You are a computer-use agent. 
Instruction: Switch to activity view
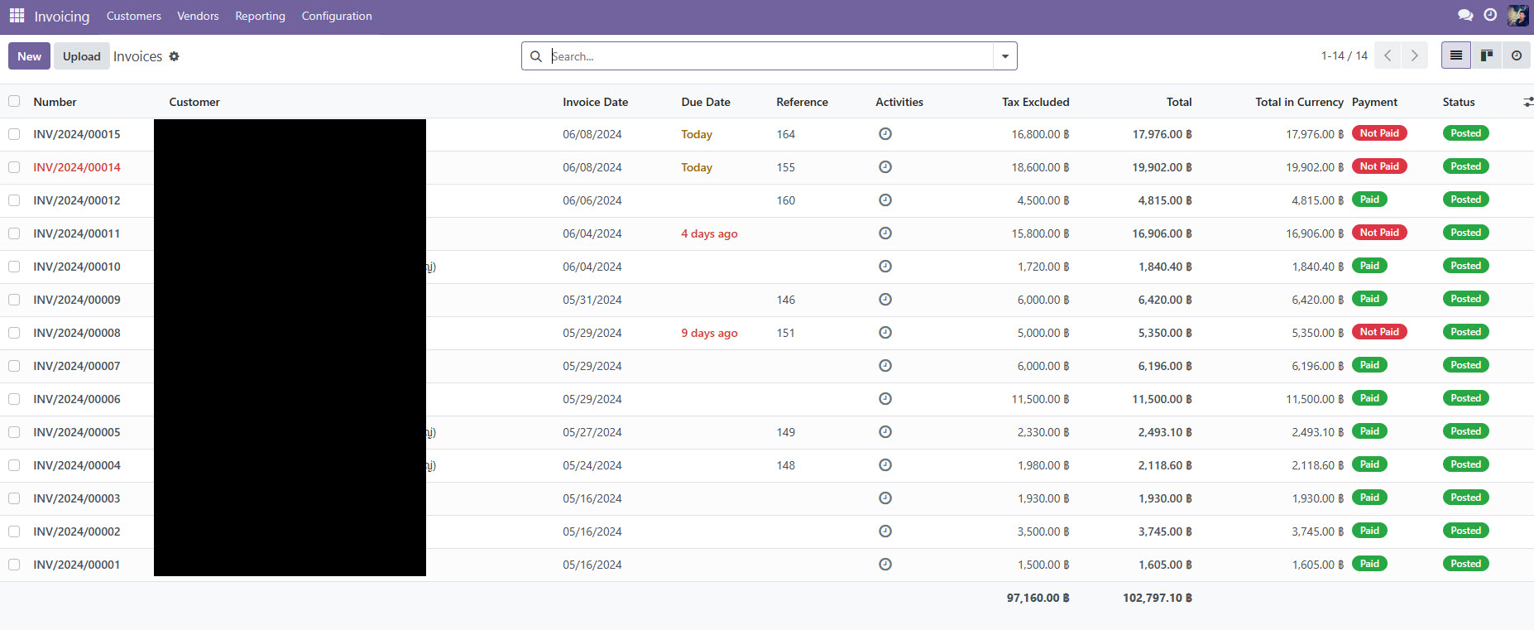pos(1516,55)
